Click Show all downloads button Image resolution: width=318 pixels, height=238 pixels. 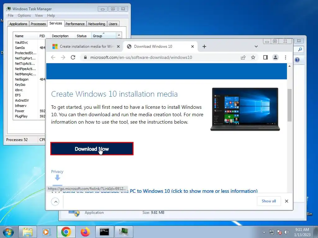click(269, 201)
